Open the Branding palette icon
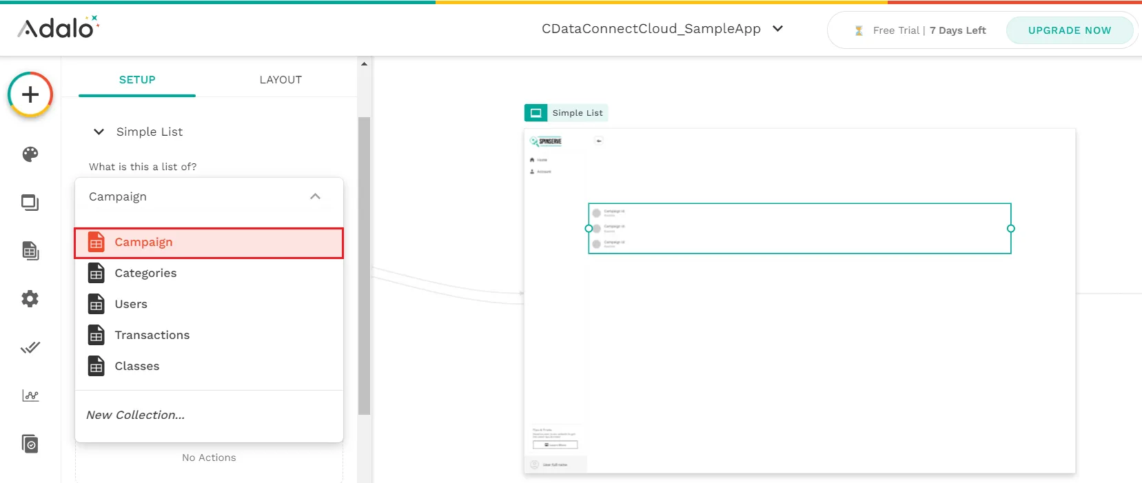The height and width of the screenshot is (483, 1142). [30, 154]
